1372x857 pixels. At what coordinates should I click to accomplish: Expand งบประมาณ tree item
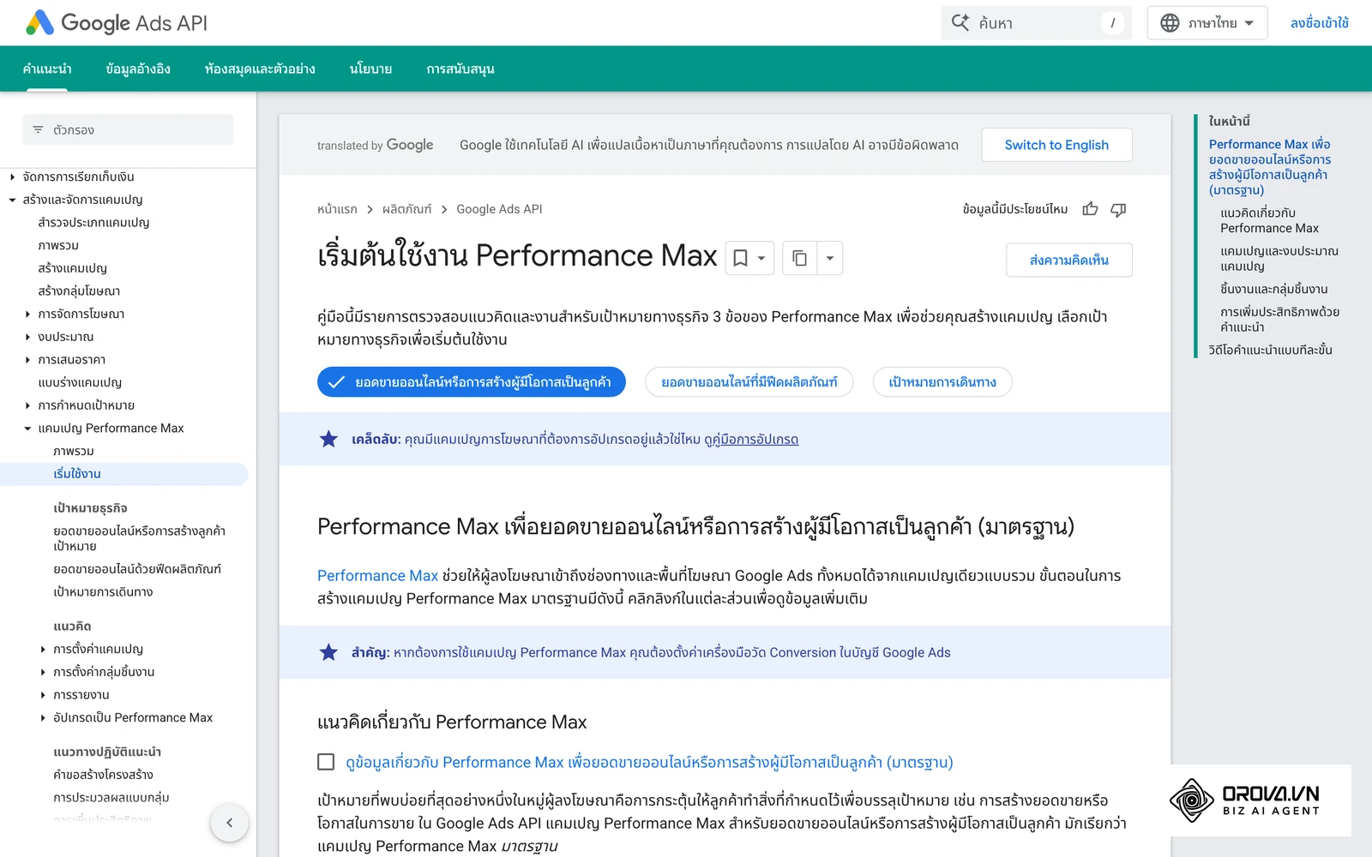pyautogui.click(x=27, y=337)
